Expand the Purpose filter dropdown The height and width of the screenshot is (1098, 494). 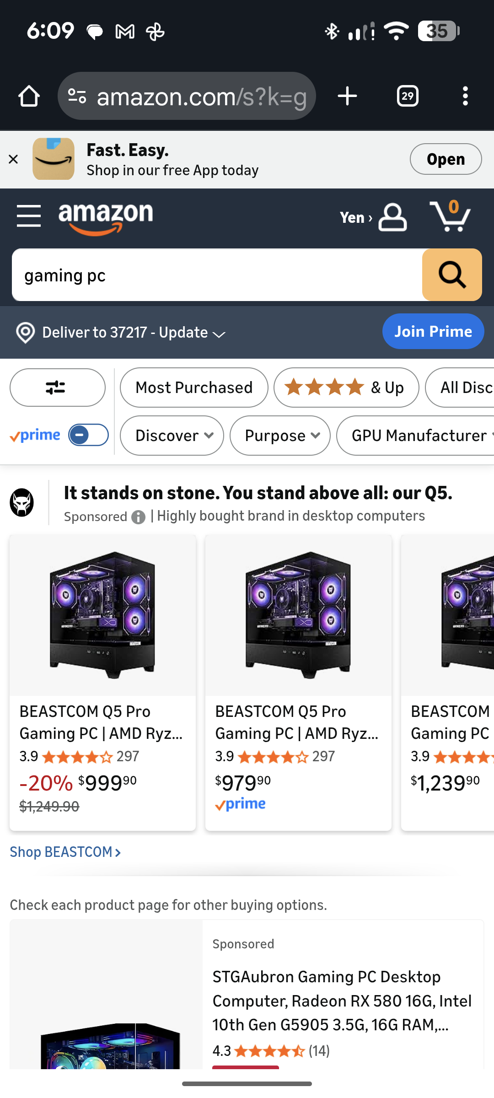click(x=280, y=436)
